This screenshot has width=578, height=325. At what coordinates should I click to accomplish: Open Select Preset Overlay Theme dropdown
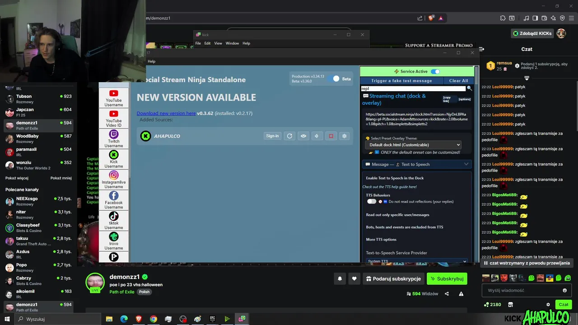click(414, 145)
